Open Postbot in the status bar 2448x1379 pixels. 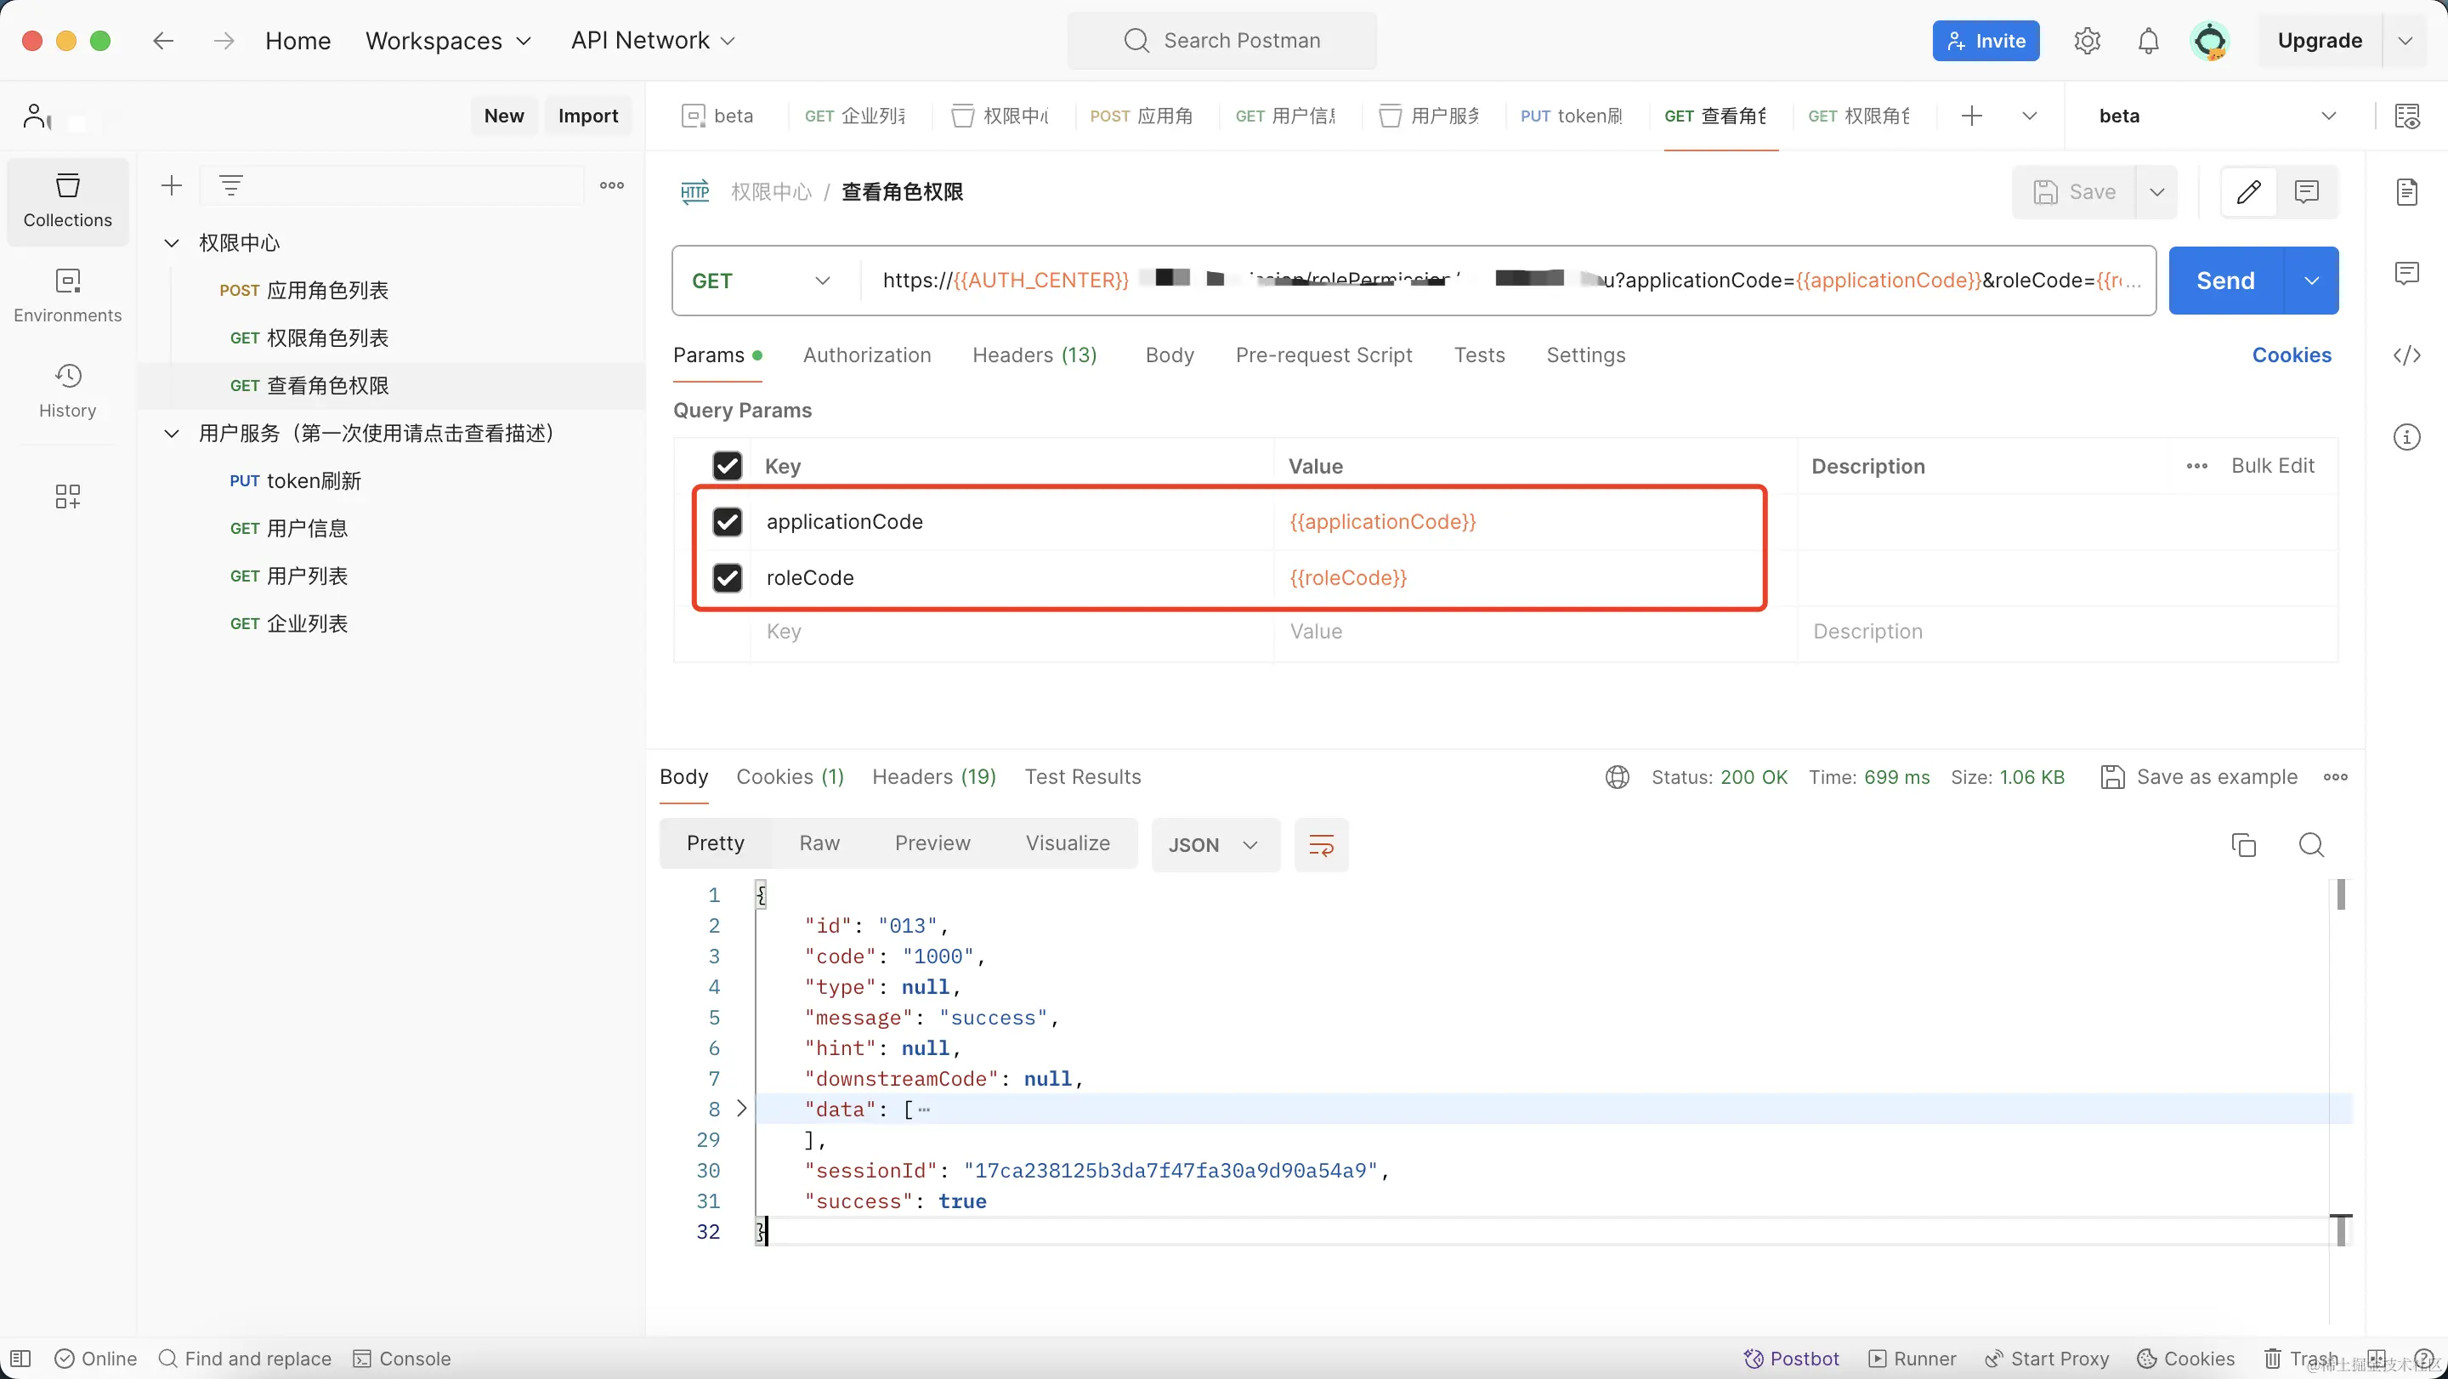(1791, 1358)
